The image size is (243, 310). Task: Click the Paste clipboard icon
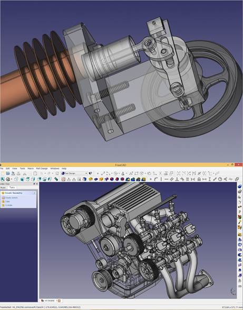(35, 173)
